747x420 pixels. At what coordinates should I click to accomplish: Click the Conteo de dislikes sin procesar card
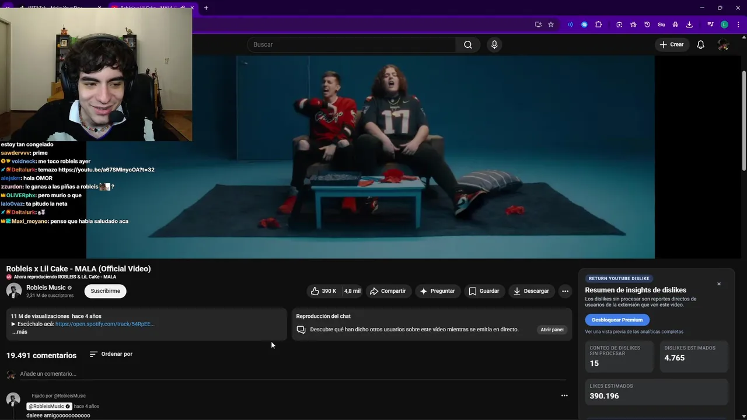click(619, 356)
